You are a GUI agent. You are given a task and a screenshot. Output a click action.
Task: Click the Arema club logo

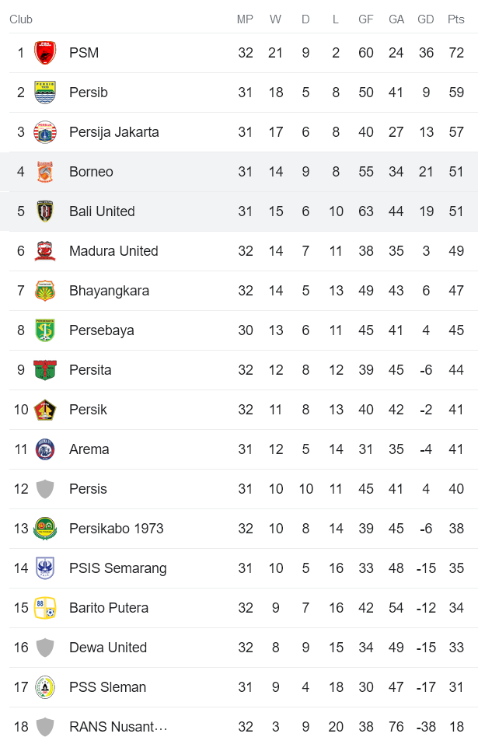tap(45, 449)
